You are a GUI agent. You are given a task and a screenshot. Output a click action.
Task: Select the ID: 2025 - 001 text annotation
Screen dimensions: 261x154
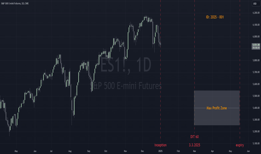(x=215, y=17)
